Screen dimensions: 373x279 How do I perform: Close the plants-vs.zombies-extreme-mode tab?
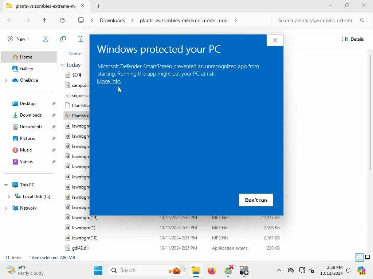[x=83, y=6]
